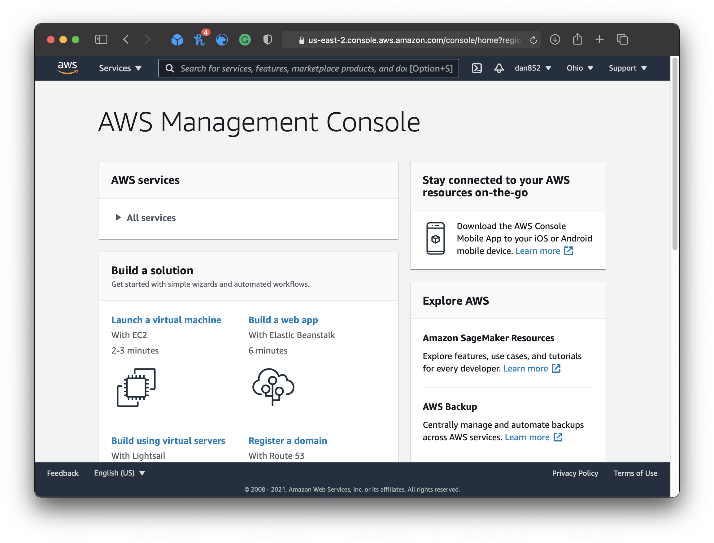The width and height of the screenshot is (714, 543).
Task: Click external link icon after mobile app Learn more
Action: (x=568, y=251)
